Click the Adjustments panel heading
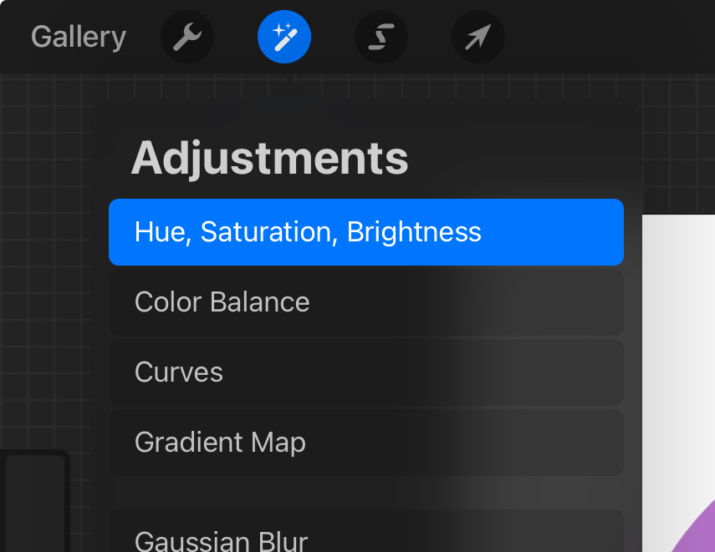The height and width of the screenshot is (552, 715). (x=269, y=158)
